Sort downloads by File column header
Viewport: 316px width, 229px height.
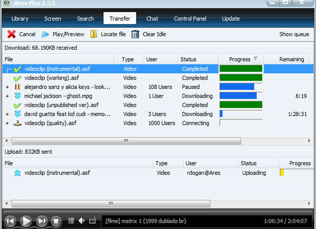pos(59,59)
